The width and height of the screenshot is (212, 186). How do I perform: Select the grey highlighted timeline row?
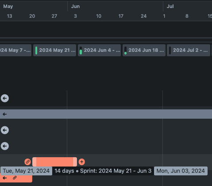tap(106, 114)
